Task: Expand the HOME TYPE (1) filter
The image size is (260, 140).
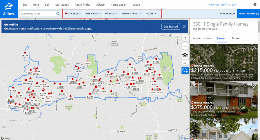Action: (x=132, y=13)
